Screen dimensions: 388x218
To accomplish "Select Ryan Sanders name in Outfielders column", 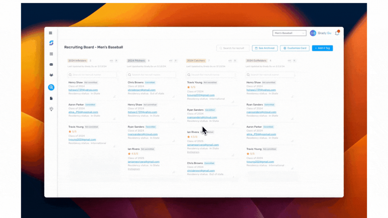I will (254, 105).
